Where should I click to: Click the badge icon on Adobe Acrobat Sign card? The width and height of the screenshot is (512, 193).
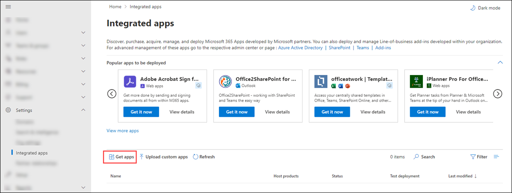pyautogui.click(x=198, y=86)
